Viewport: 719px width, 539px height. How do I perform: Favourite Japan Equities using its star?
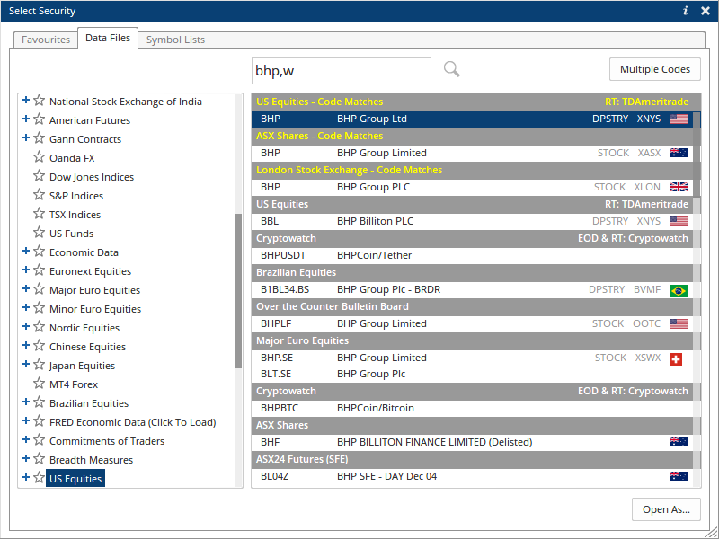[x=40, y=365]
